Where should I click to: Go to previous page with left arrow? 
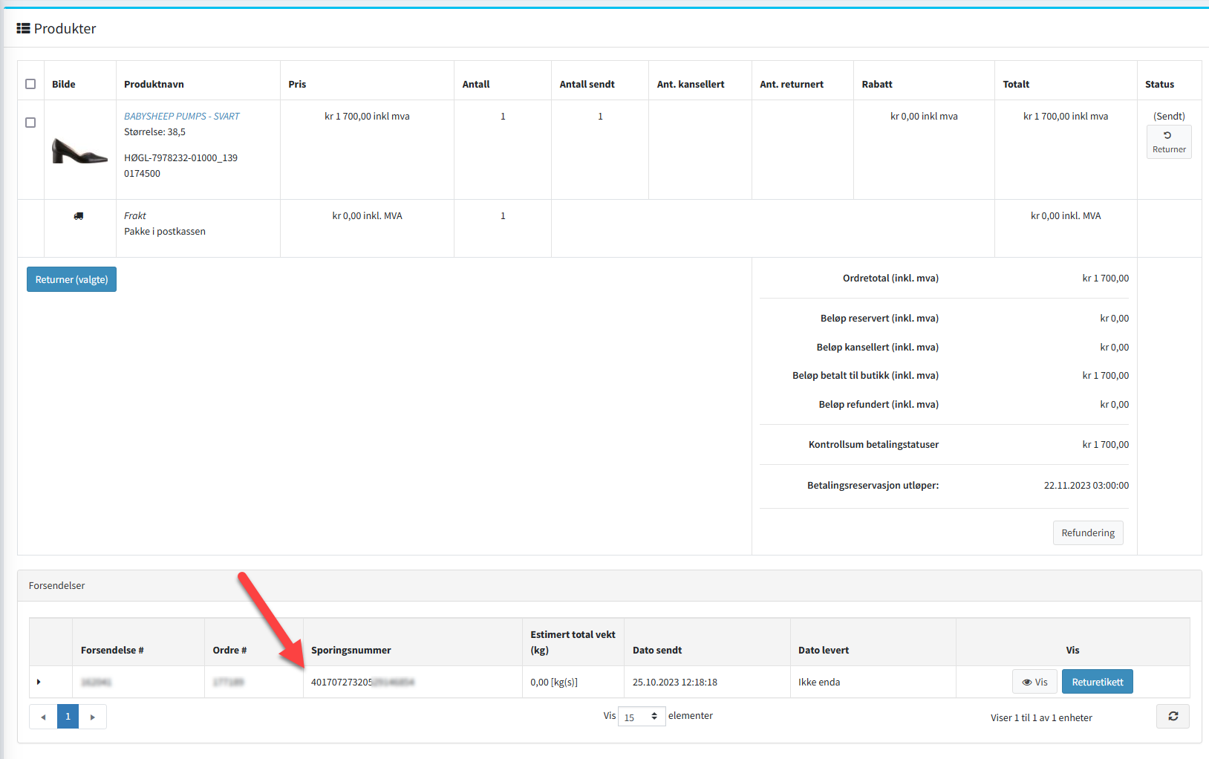point(43,717)
